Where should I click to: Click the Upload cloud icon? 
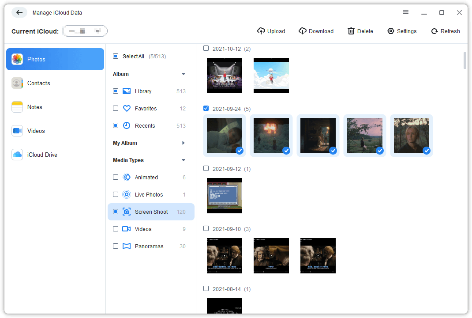point(261,31)
